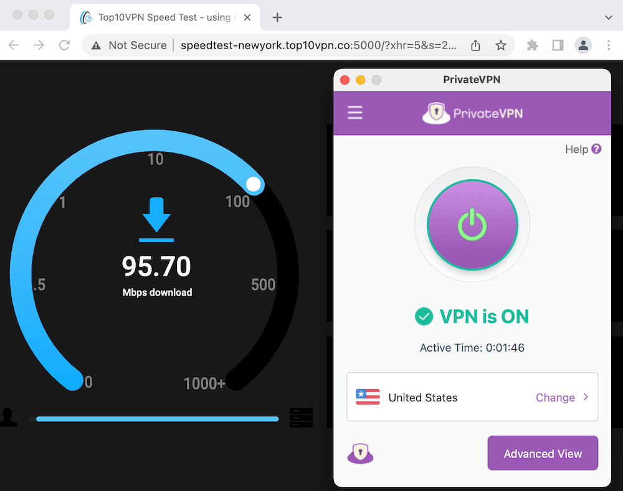Image resolution: width=623 pixels, height=491 pixels.
Task: Open the browser tab list dropdown arrow
Action: 609,17
